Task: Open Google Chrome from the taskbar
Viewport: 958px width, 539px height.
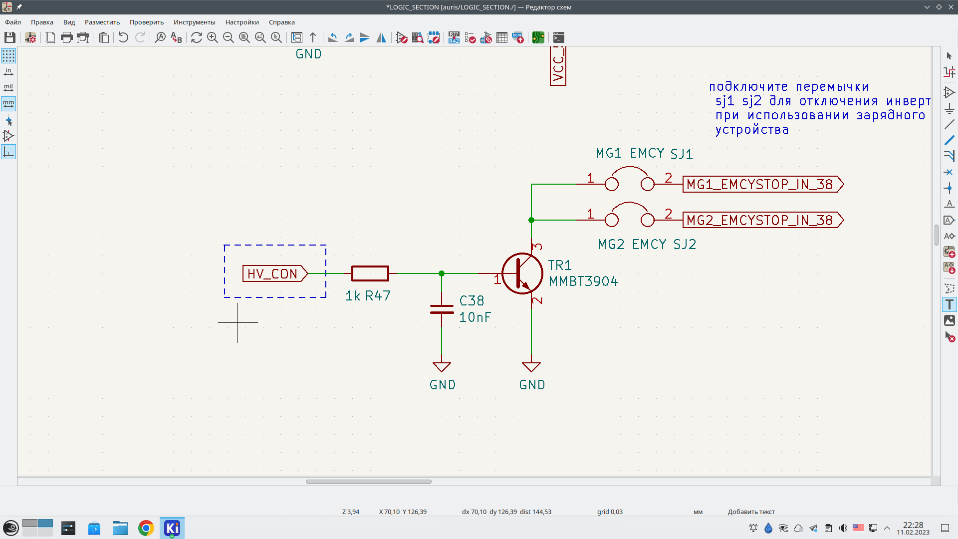Action: pyautogui.click(x=146, y=528)
